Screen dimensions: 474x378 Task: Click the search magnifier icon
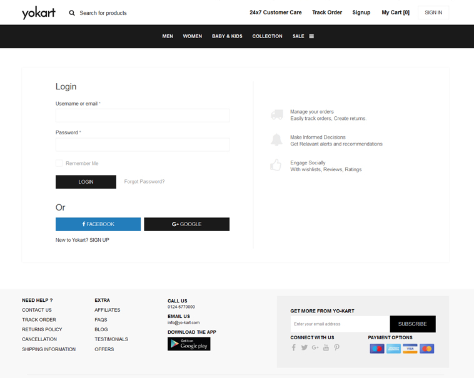click(72, 13)
